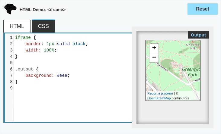Click inside the empty editor area below line 9
The width and height of the screenshot is (221, 134).
click(73, 106)
